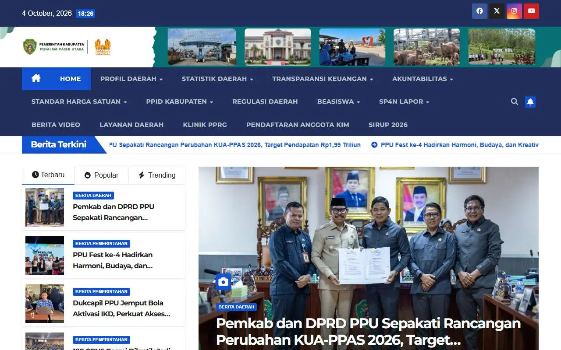Viewport: 561px width, 350px height.
Task: Open the SP4N Lapor dropdown
Action: pos(404,101)
